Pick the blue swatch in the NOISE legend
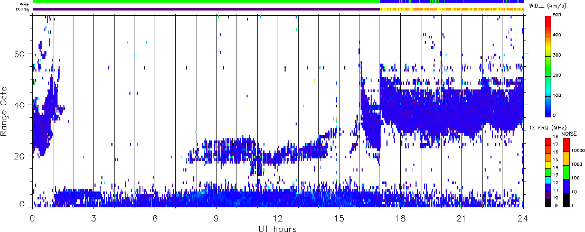 point(567,186)
